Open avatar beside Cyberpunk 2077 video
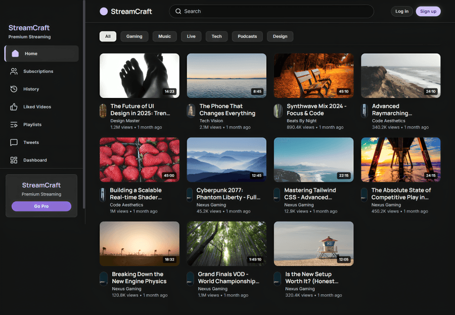The height and width of the screenshot is (315, 455). (190, 195)
